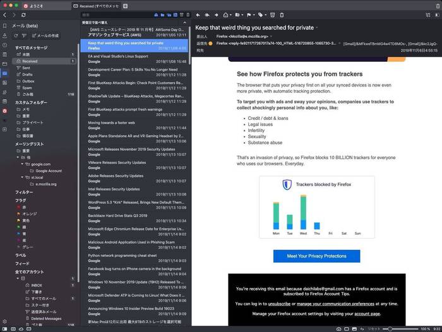This screenshot has width=442, height=332.
Task: Open the Moving towards a faster web message
Action: 135,126
